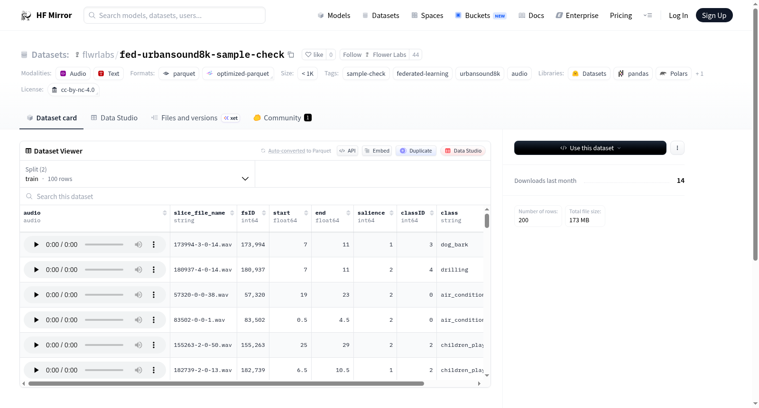Open Models in the top navigation
This screenshot has height=408, width=759.
tap(334, 16)
